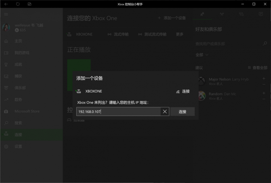
Task: Click the XBOXONE console in toolbar
Action: (x=80, y=34)
